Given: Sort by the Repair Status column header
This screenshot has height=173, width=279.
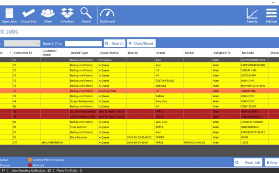Looking at the screenshot, I should click(x=109, y=53).
